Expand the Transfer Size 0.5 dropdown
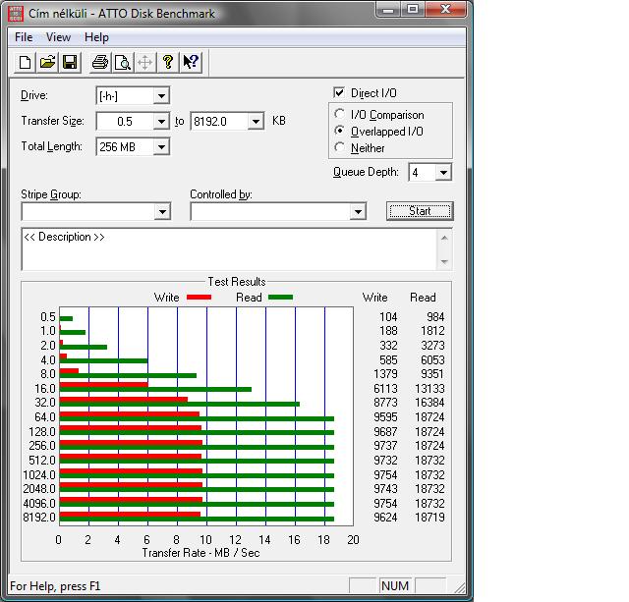The image size is (629, 602). coord(161,121)
